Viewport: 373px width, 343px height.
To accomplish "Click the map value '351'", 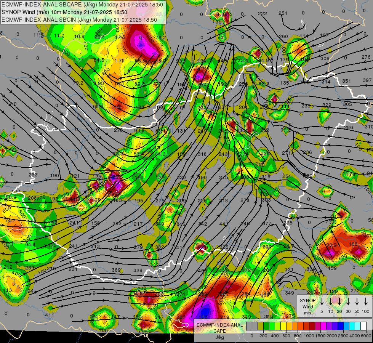I will click(x=347, y=81).
